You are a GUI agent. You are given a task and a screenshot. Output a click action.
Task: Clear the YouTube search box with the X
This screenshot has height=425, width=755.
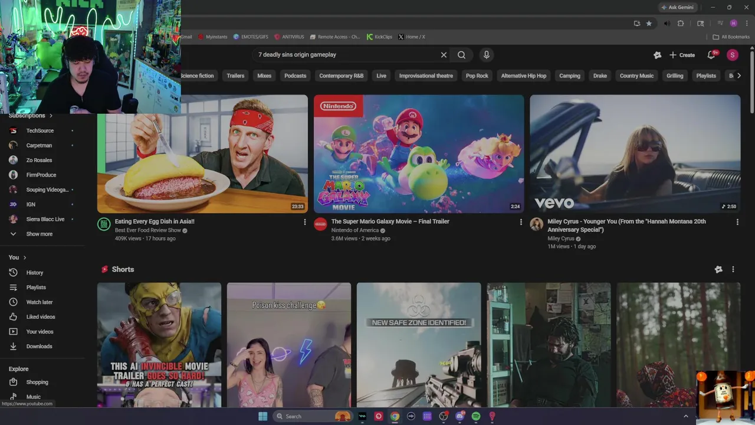[444, 55]
